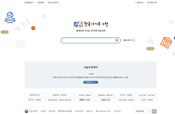Expand the 국립국어원 footer dropdown

143,111
